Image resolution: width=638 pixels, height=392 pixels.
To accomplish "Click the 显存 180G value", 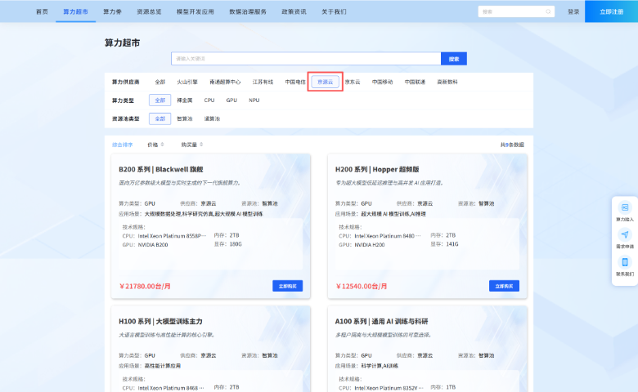I will pos(236,244).
